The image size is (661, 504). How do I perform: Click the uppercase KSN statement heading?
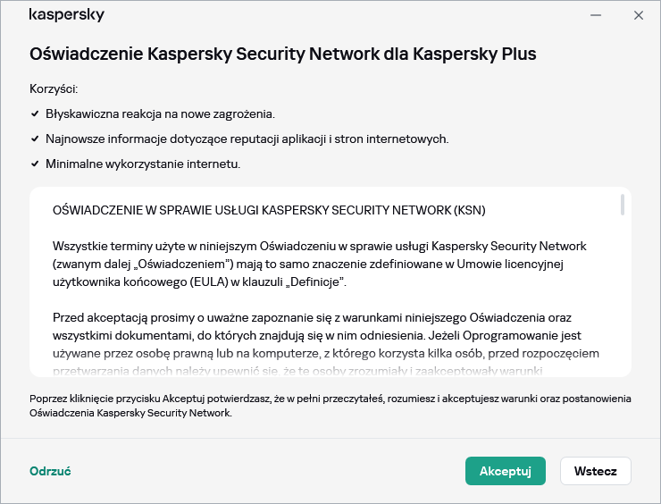coord(269,211)
